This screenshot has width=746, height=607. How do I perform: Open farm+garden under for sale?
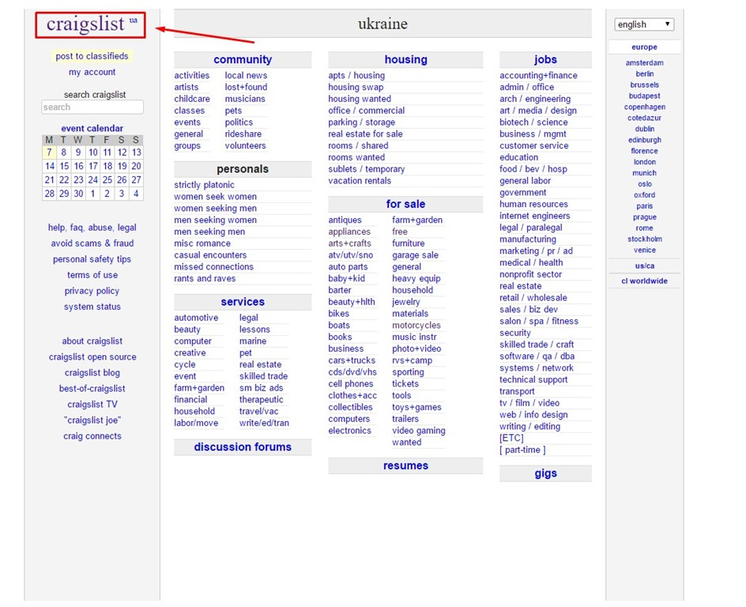[417, 220]
